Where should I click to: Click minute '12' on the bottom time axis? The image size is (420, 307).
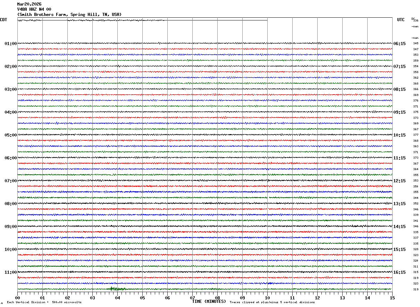coord(317,298)
